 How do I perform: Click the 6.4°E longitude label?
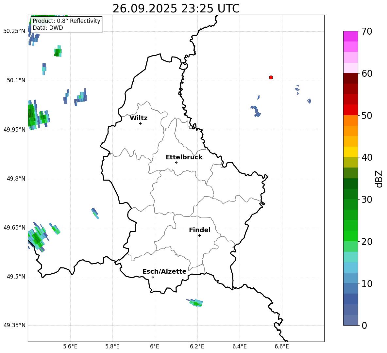pyautogui.click(x=239, y=346)
